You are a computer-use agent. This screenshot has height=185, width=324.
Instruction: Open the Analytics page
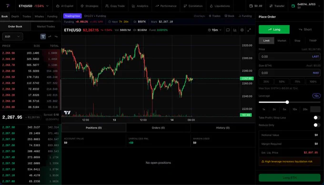140,6
